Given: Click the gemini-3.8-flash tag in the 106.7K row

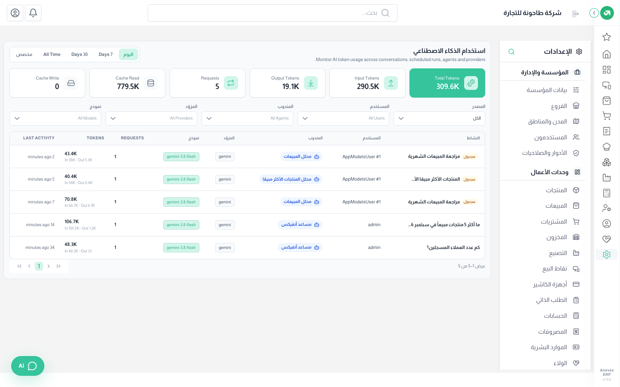Looking at the screenshot, I should click(x=181, y=224).
